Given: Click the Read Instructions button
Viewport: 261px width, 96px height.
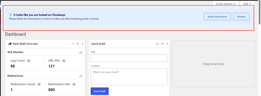Looking at the screenshot, I should pos(217,16).
